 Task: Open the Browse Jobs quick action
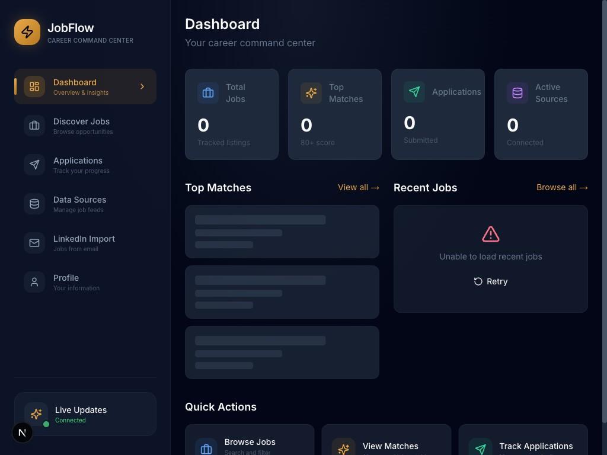pos(250,440)
